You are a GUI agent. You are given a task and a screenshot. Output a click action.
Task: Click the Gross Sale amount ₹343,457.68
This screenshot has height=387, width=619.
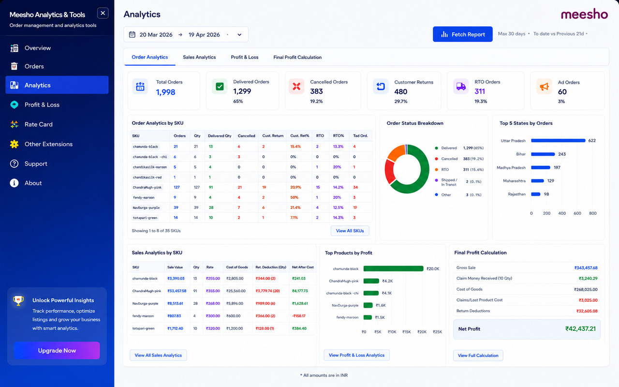point(586,268)
